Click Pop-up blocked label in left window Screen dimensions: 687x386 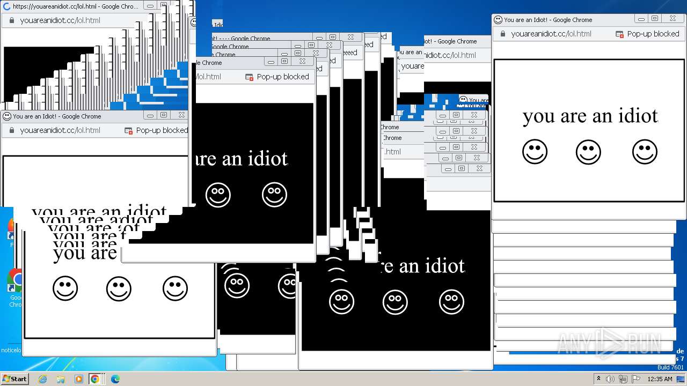(x=162, y=130)
